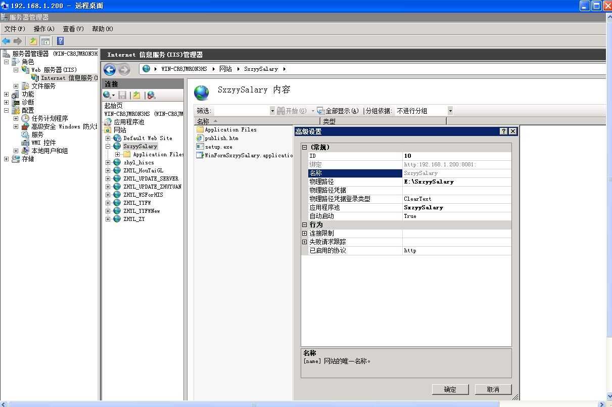Expand the 文件服务 File Services node
The width and height of the screenshot is (612, 407).
(x=16, y=86)
